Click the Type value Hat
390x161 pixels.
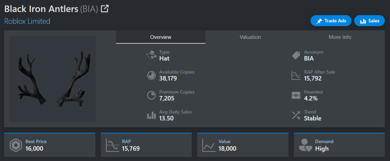pyautogui.click(x=165, y=58)
